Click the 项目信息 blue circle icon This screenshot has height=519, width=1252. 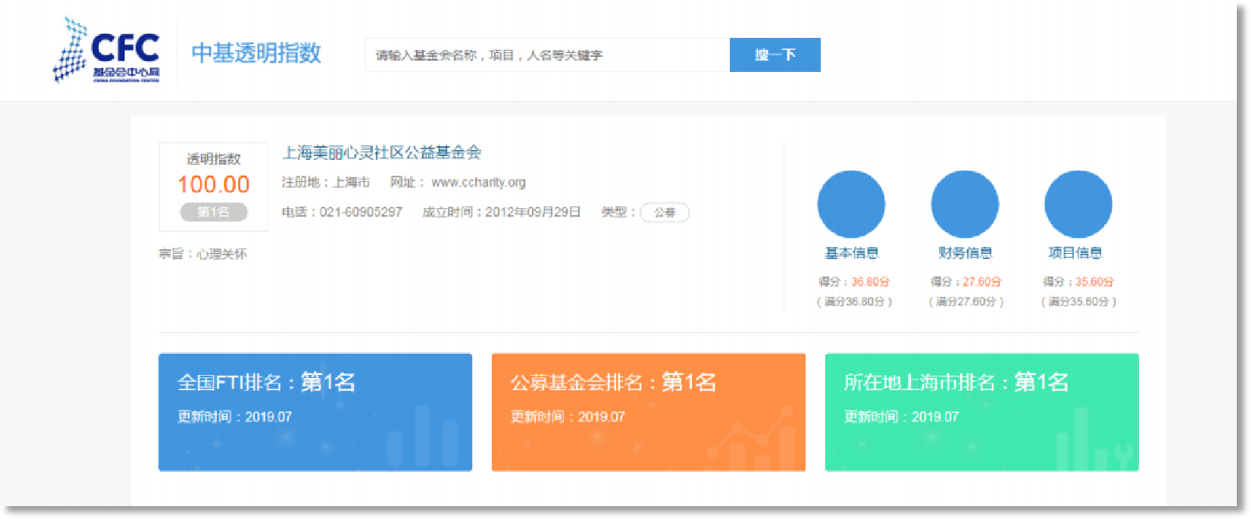pos(1078,205)
